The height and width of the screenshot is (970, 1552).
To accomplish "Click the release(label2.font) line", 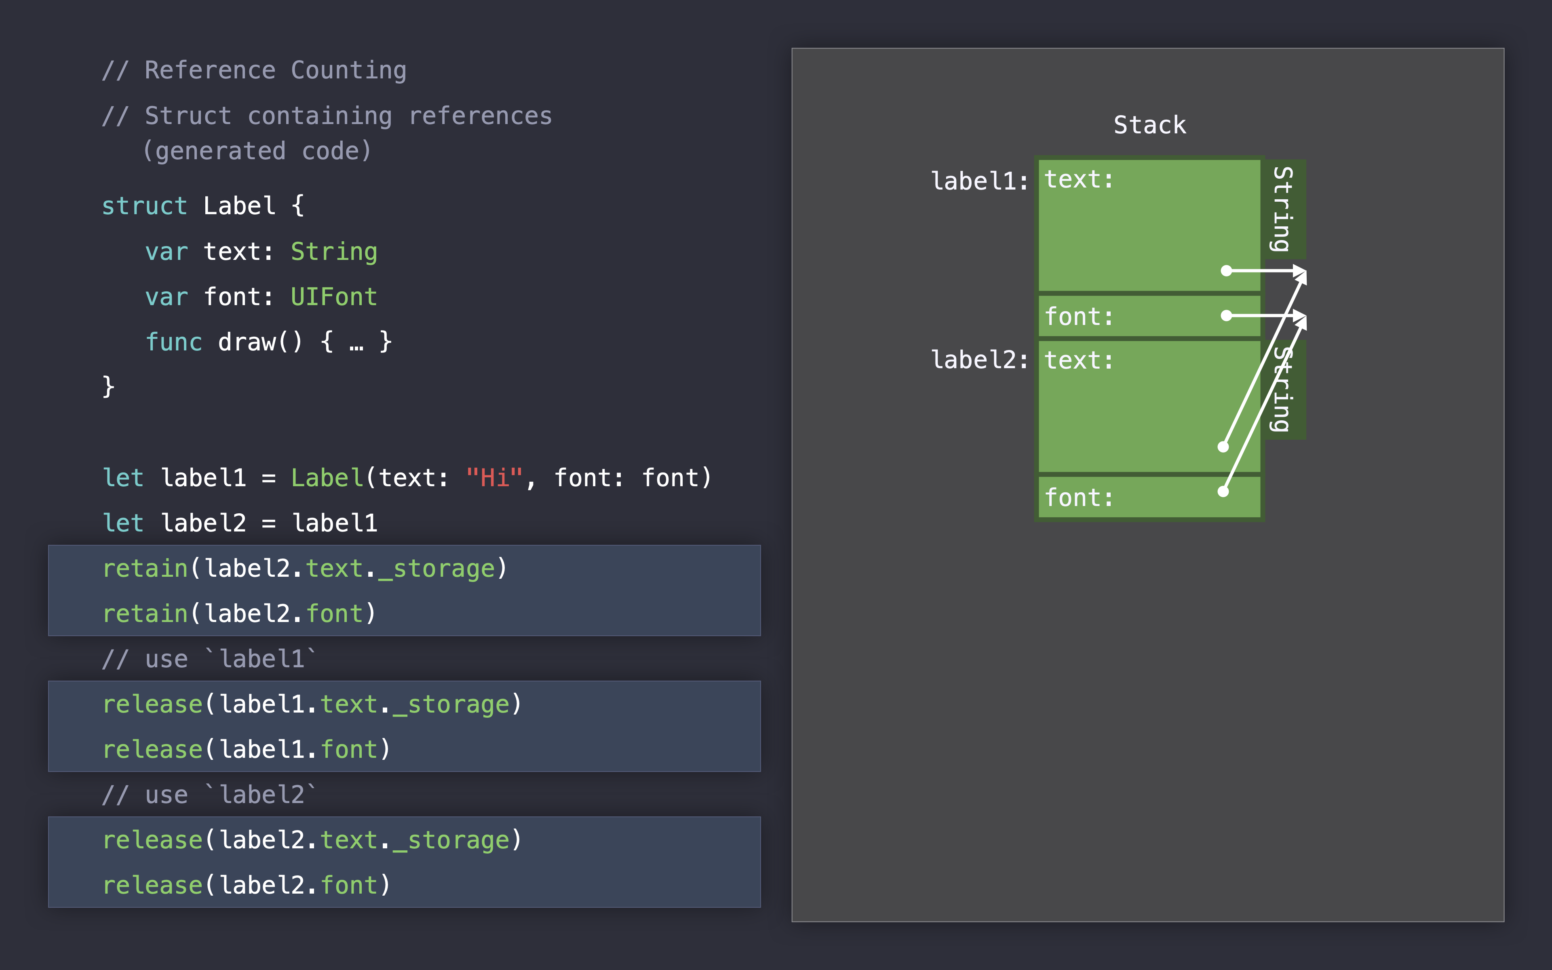I will point(246,885).
